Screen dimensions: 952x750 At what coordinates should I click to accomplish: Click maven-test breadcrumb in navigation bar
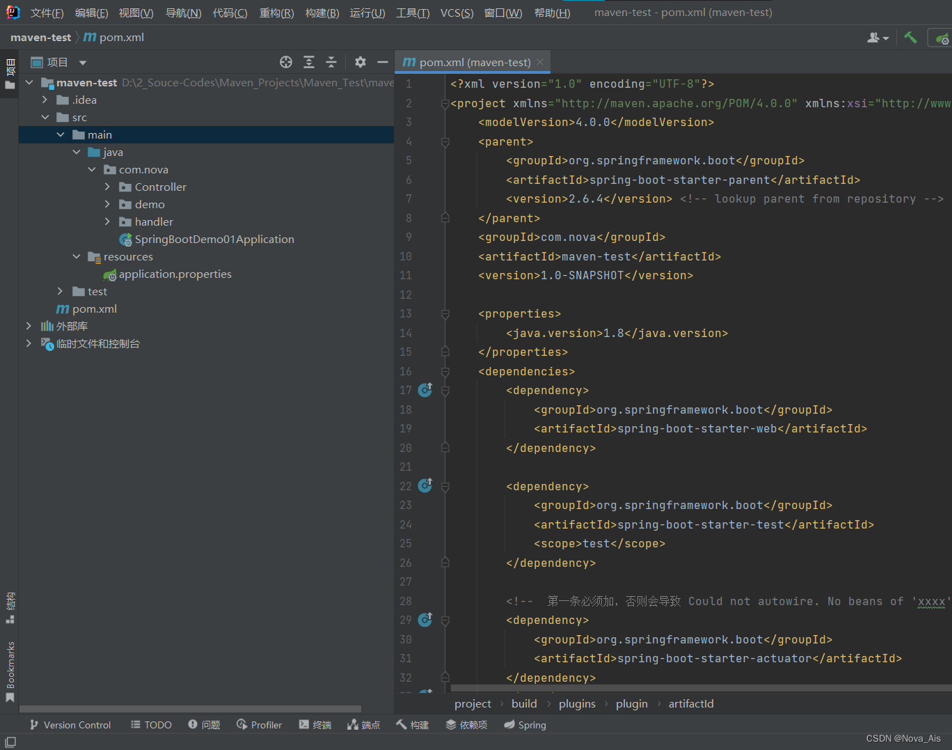click(x=40, y=38)
